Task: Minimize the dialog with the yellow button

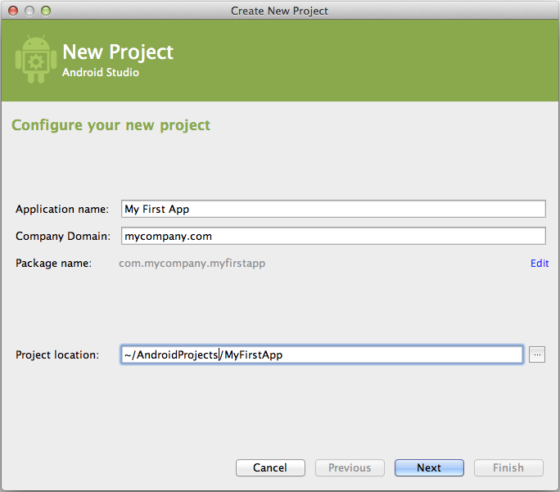Action: pos(29,11)
